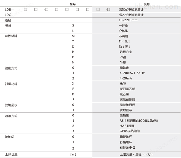
Task: Click the (n) placeholder code
Action: pyautogui.click(x=73, y=155)
